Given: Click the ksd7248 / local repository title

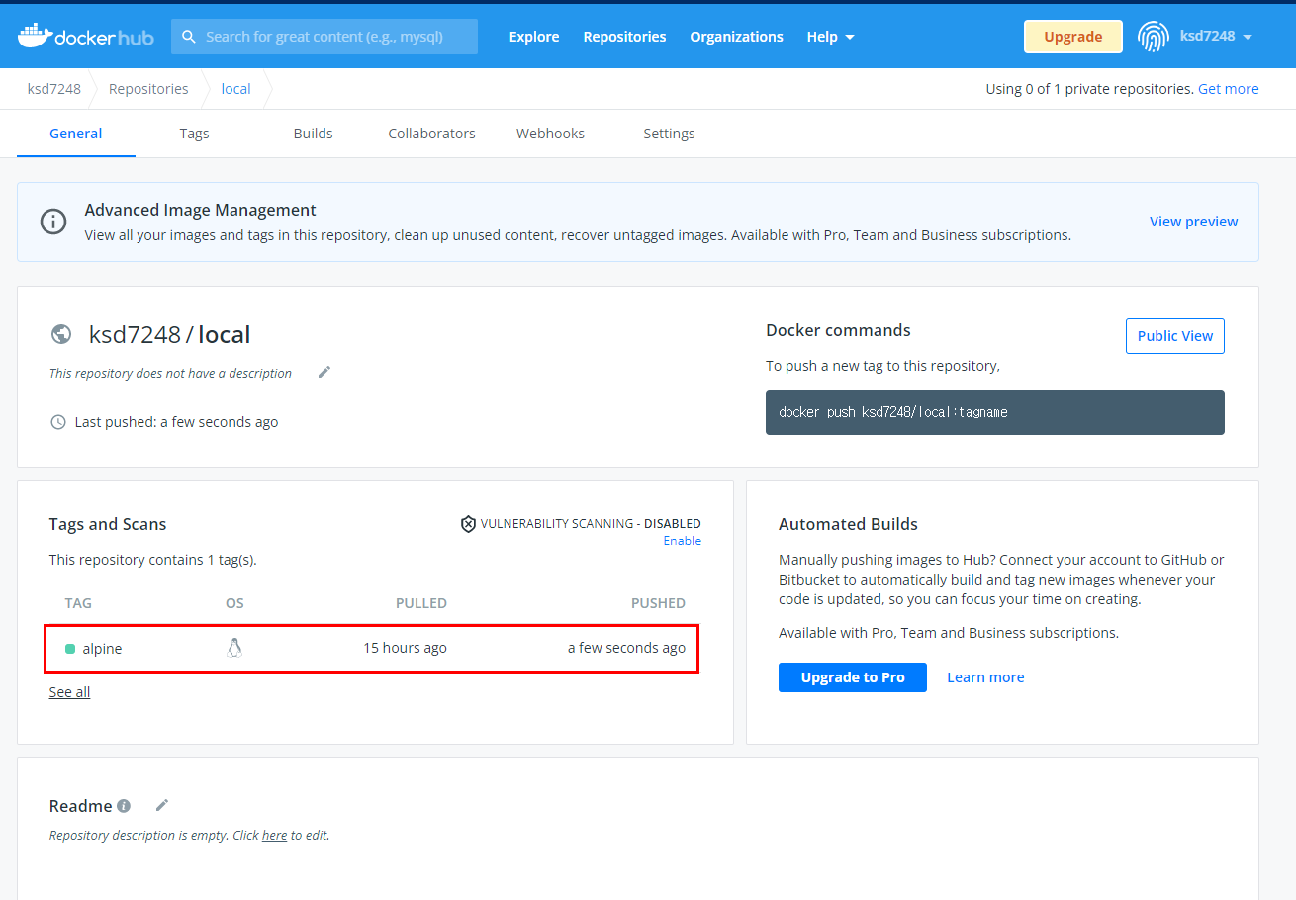Looking at the screenshot, I should pos(169,334).
